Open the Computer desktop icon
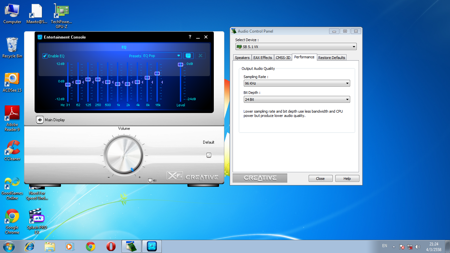The height and width of the screenshot is (253, 450). [12, 14]
